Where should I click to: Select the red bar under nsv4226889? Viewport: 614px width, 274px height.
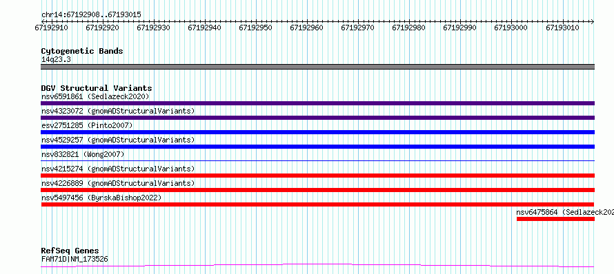click(x=317, y=190)
